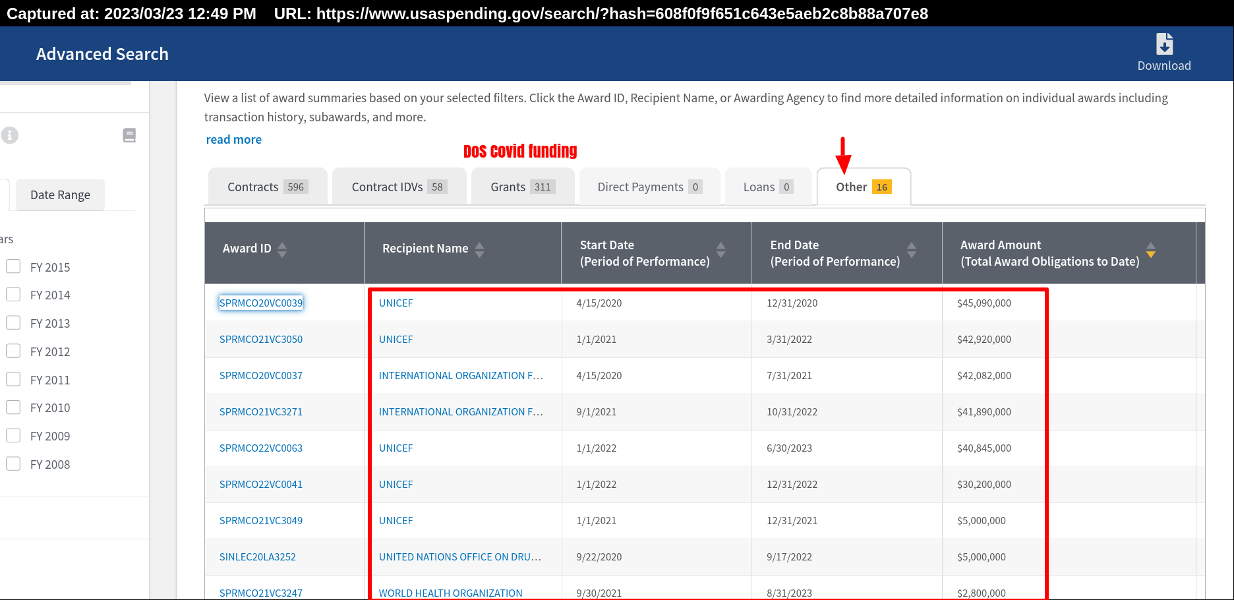Check the FY 2013 checkbox
Image resolution: width=1234 pixels, height=600 pixels.
pyautogui.click(x=13, y=322)
